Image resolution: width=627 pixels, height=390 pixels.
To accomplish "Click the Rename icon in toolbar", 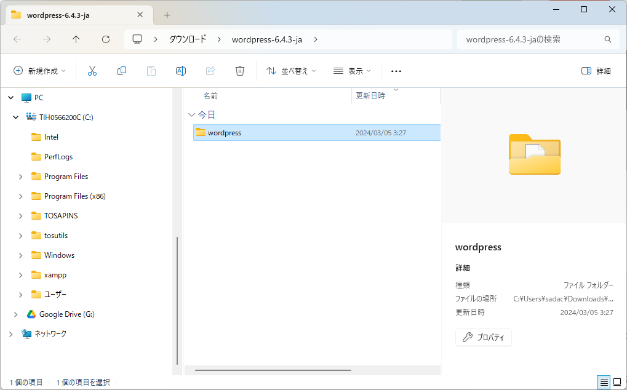I will click(181, 71).
